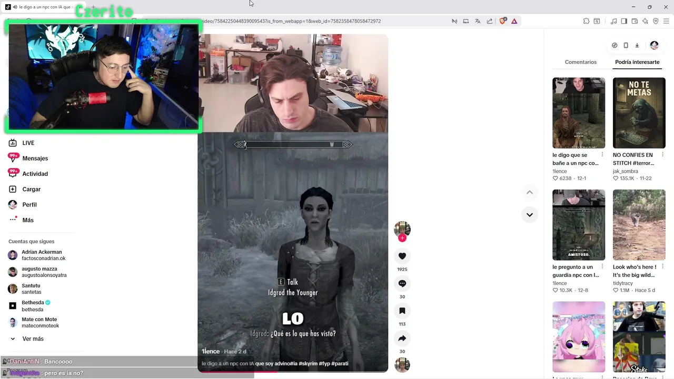Open Brave VPN shield icon

[656, 21]
